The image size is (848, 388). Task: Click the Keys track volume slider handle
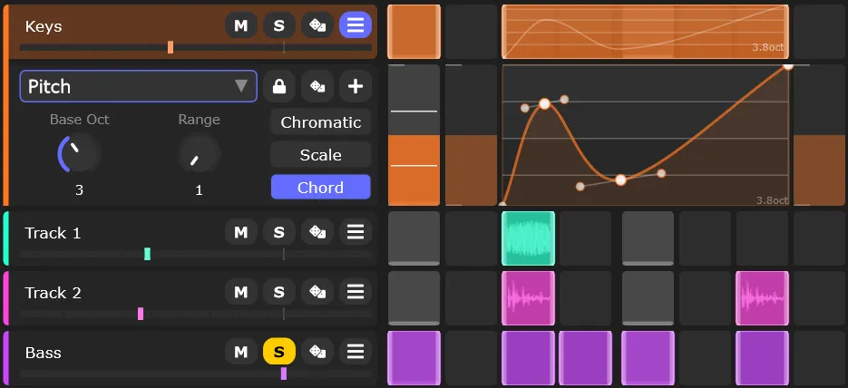point(171,47)
